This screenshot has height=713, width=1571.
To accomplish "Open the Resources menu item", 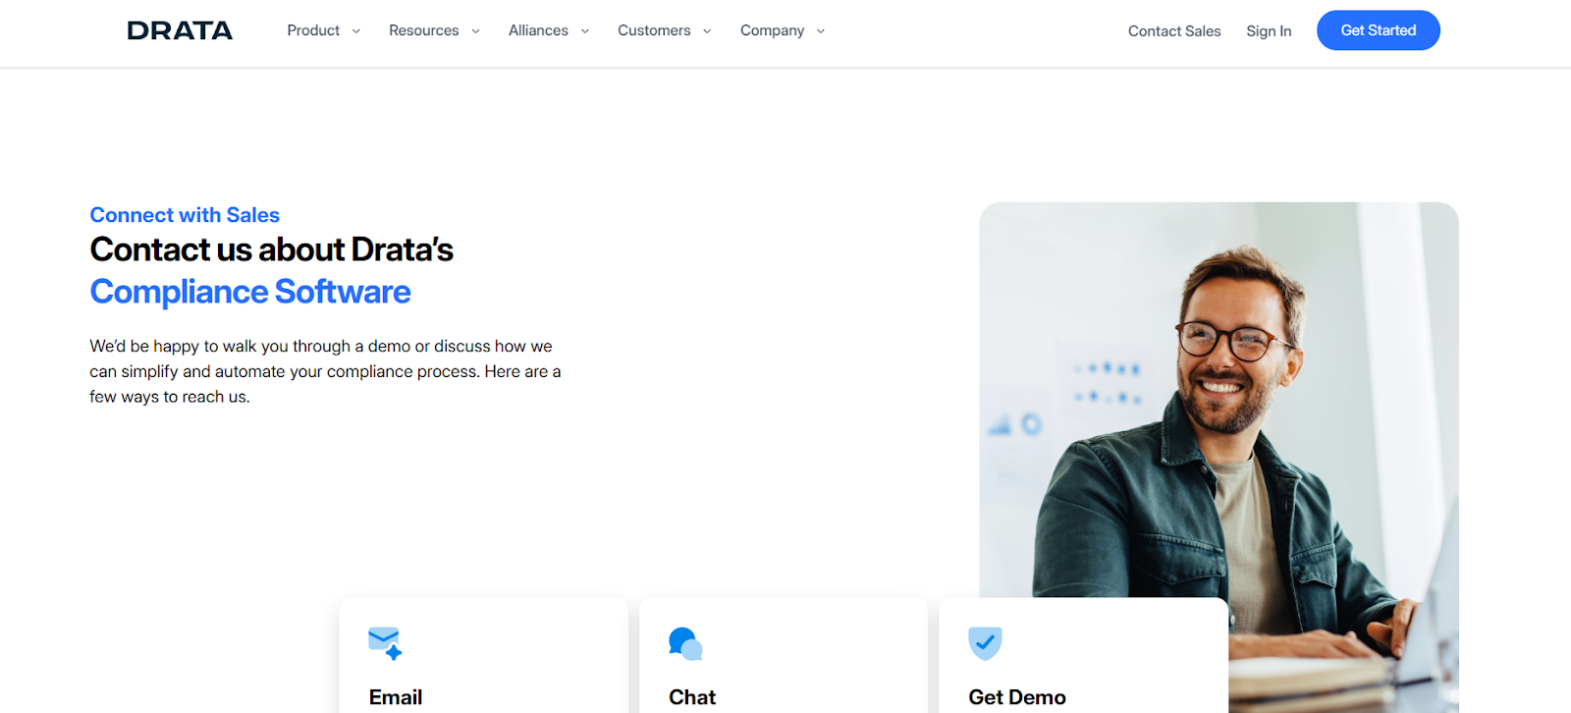I will 424,30.
